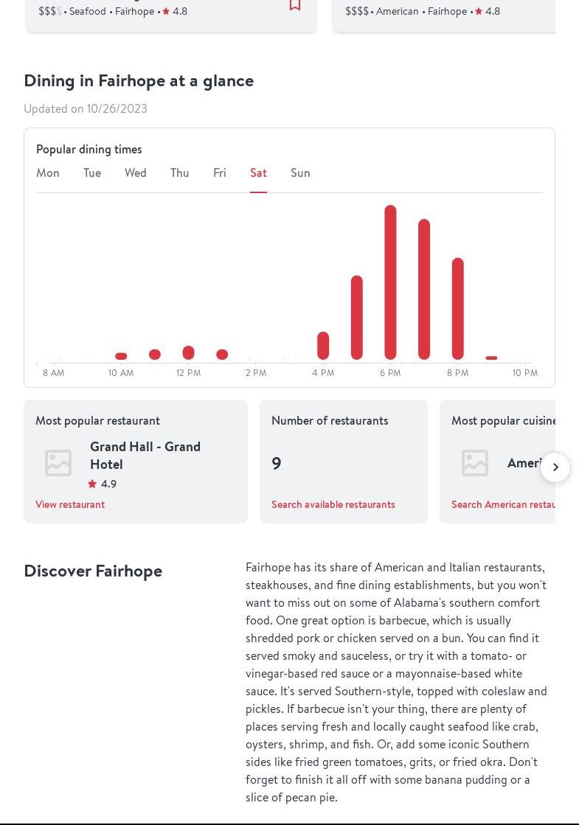Click the Grand Hall placeholder image icon
579x825 pixels.
coord(58,463)
